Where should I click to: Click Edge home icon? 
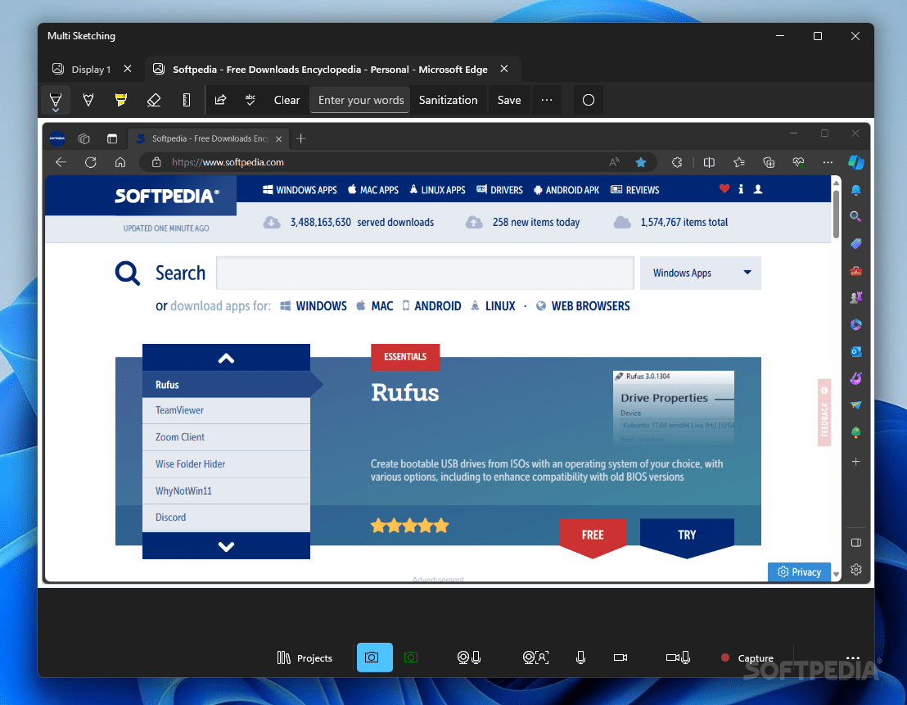120,162
